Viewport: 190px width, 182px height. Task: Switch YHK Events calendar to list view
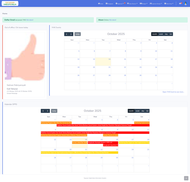(x=171, y=34)
